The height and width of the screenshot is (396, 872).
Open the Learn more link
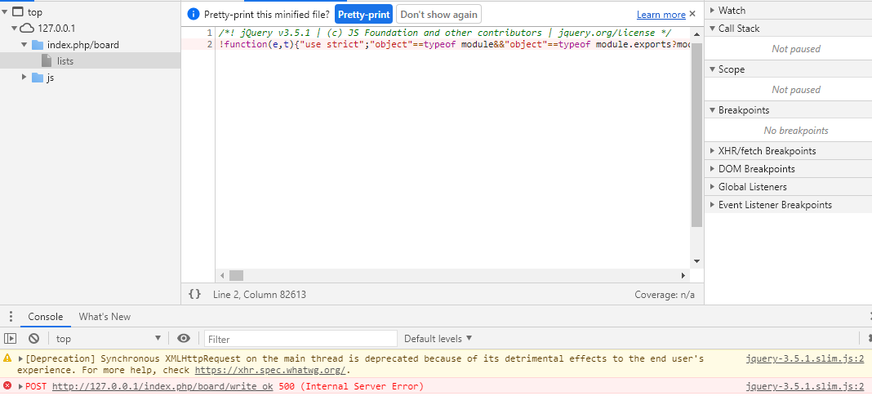(661, 15)
